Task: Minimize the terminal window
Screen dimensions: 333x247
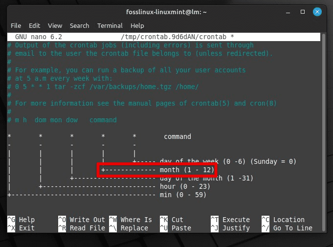Action: point(288,12)
